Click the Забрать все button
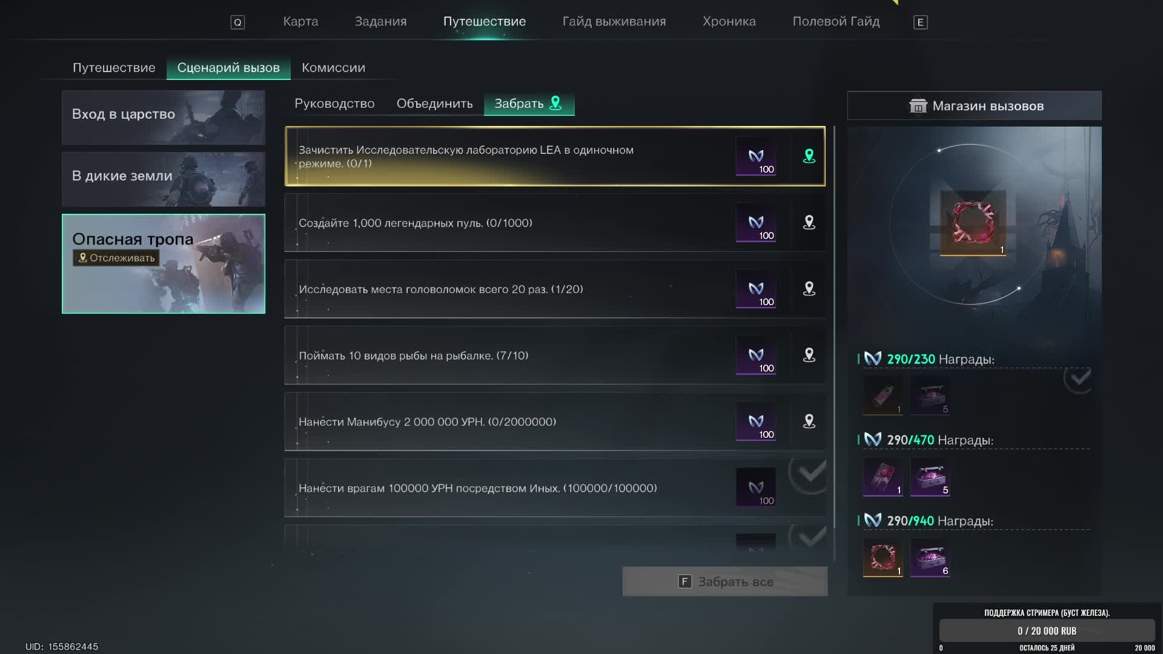The height and width of the screenshot is (654, 1163). [724, 581]
